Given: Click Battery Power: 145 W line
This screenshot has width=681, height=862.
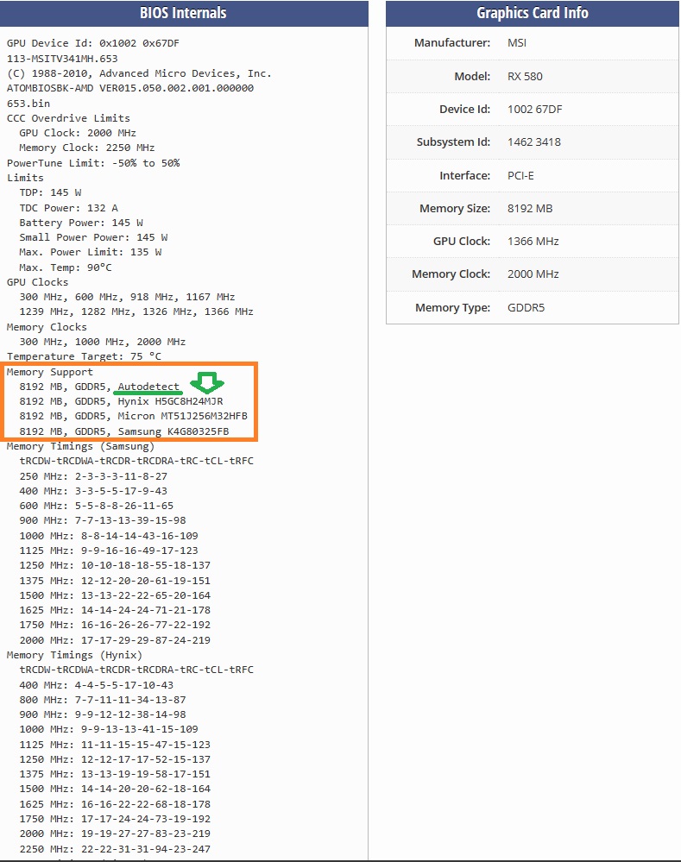Looking at the screenshot, I should click(x=81, y=223).
